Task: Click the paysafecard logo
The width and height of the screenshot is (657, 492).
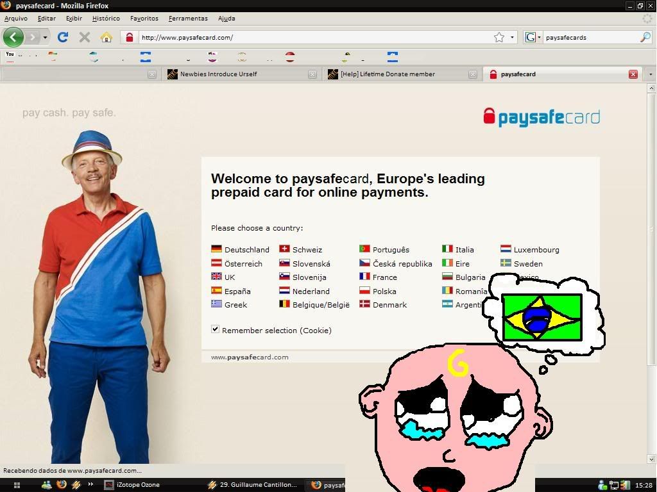Action: tap(541, 117)
